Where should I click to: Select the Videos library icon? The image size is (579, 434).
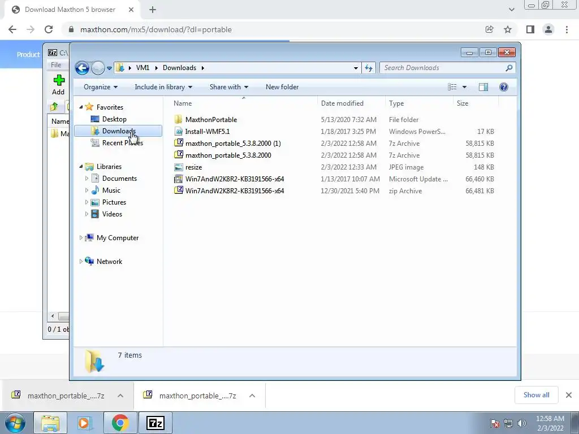click(x=95, y=214)
